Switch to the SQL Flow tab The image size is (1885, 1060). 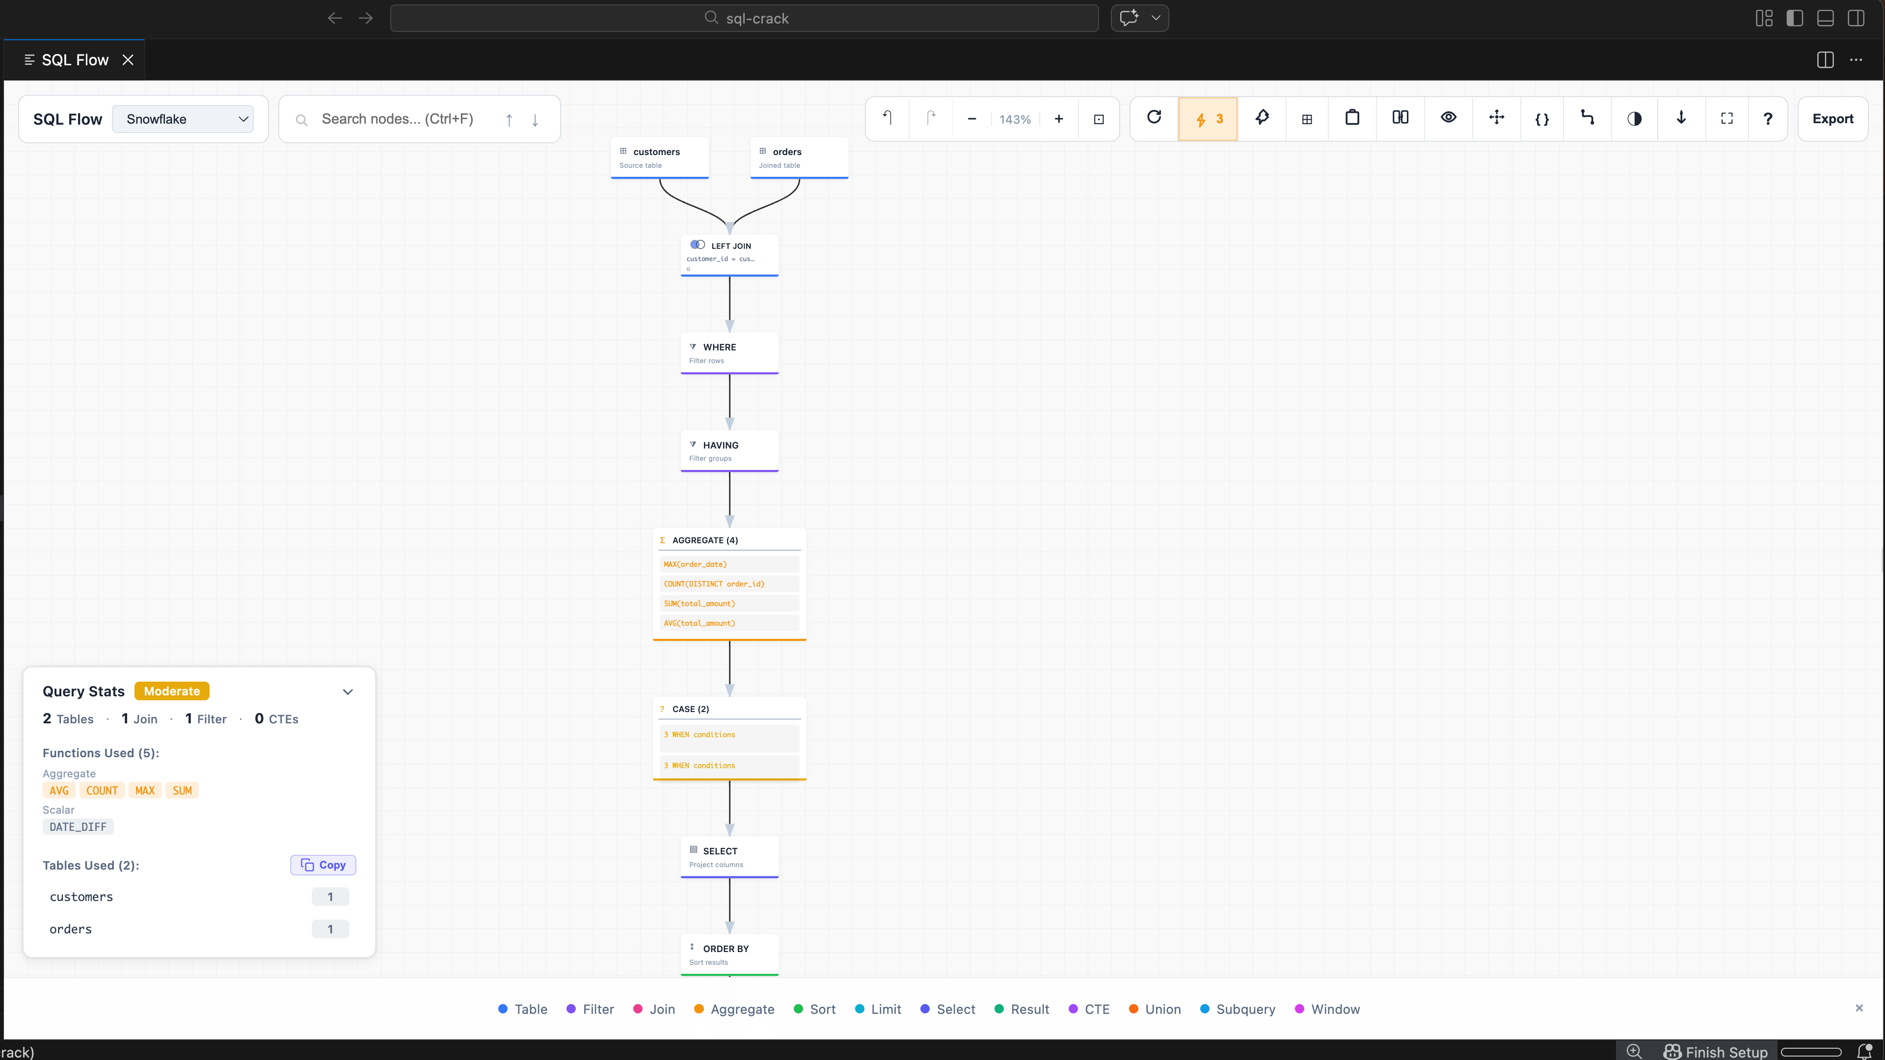(x=76, y=59)
